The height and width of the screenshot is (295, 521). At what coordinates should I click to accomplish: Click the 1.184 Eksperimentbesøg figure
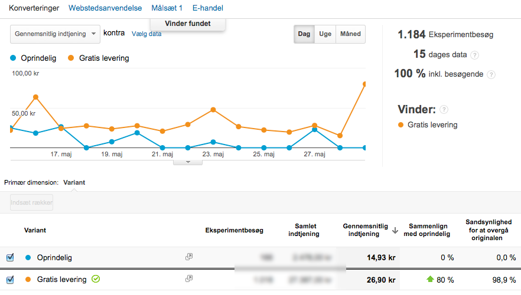point(445,34)
